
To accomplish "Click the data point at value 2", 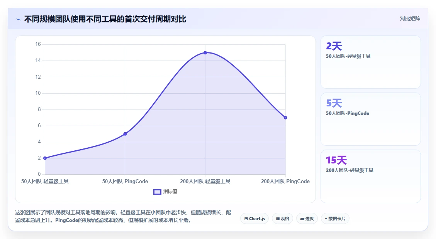I will click(45, 158).
